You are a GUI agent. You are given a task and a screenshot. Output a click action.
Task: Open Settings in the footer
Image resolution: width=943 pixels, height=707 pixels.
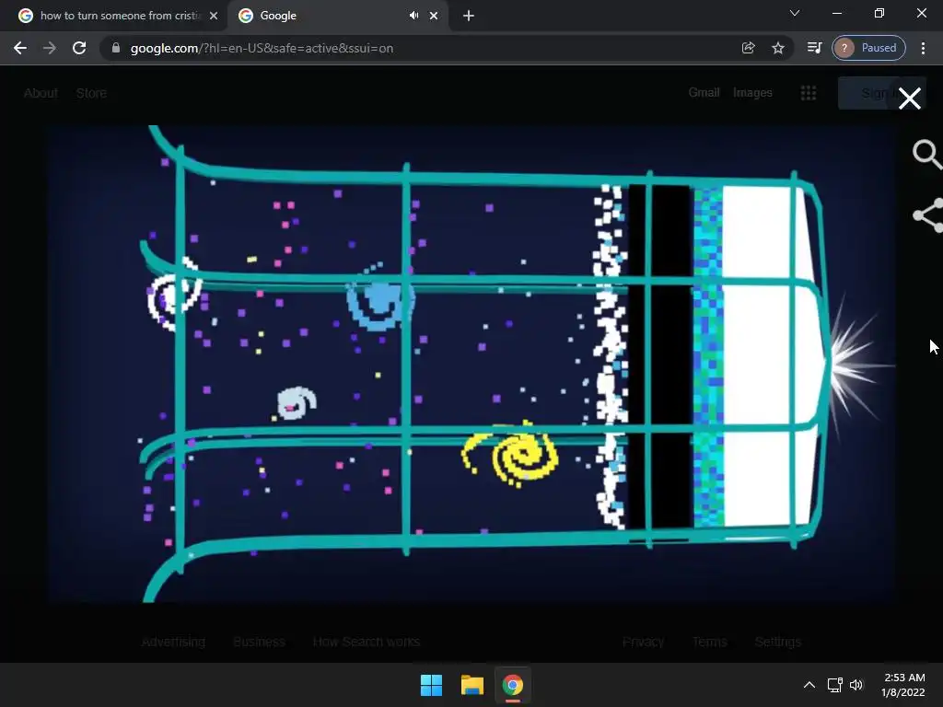click(777, 642)
